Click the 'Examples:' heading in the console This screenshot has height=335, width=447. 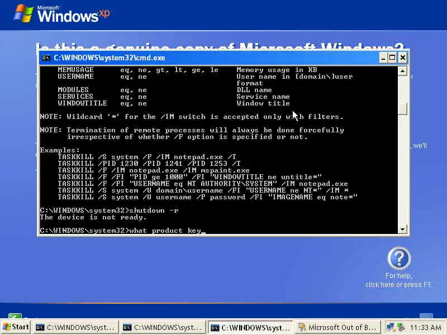point(60,150)
